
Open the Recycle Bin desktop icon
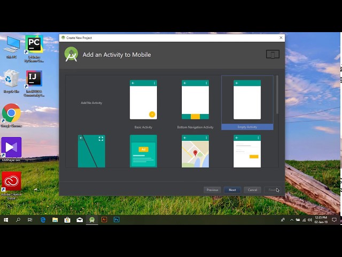(11, 81)
